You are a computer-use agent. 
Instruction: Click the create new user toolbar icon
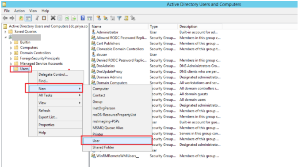coord(99,18)
